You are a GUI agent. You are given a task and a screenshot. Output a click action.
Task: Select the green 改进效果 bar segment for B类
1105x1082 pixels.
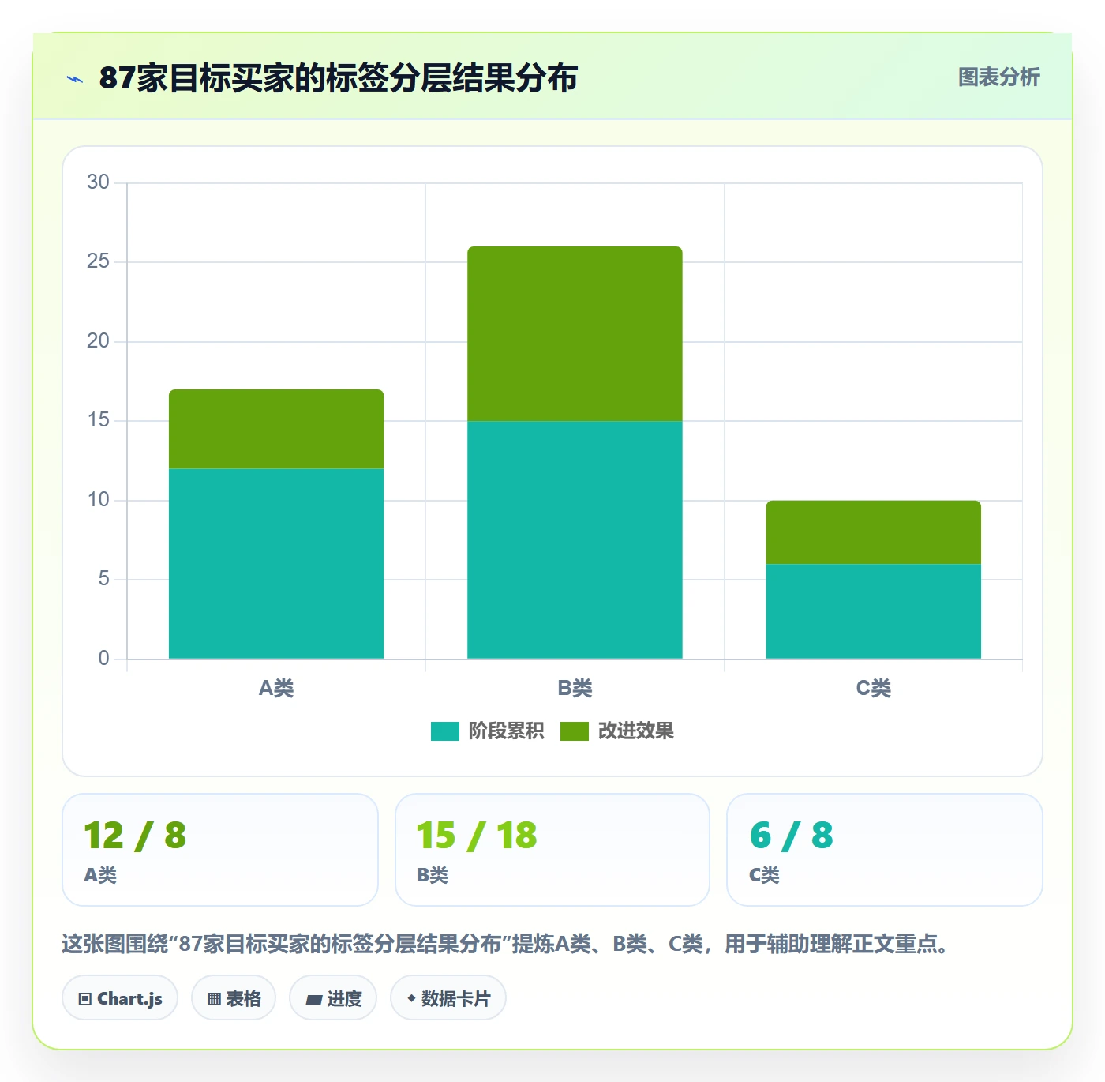tap(575, 334)
